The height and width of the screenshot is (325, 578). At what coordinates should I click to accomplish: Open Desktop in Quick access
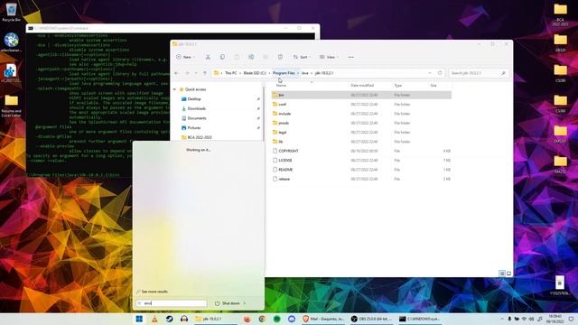194,99
